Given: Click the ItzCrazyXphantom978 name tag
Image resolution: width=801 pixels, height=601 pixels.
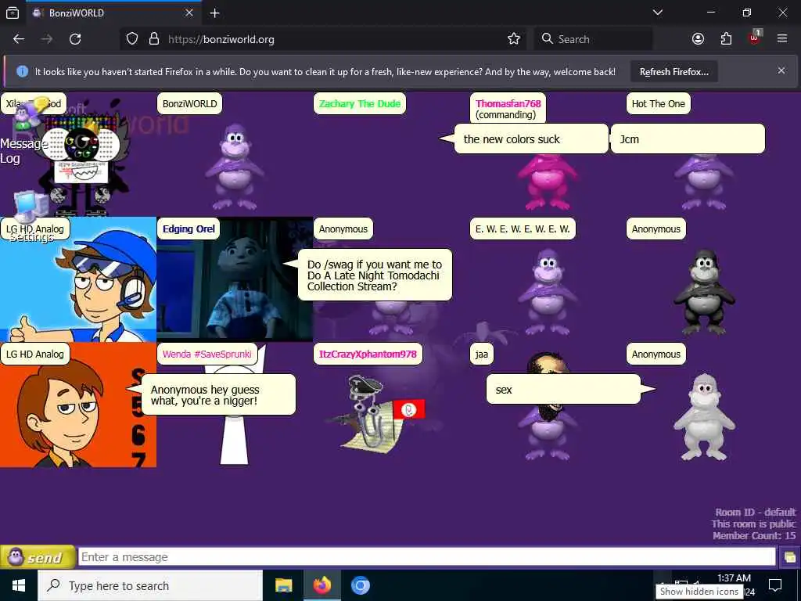Looking at the screenshot, I should click(x=368, y=354).
